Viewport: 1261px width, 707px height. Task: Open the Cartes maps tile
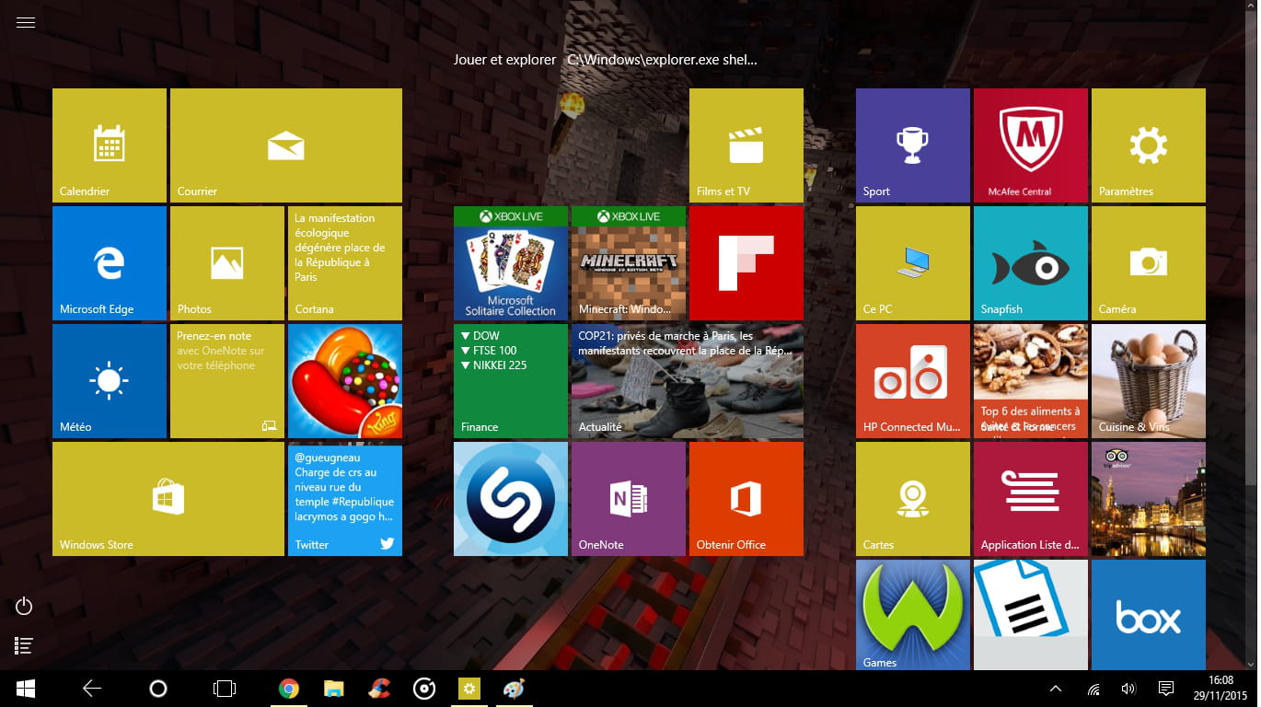click(x=913, y=499)
